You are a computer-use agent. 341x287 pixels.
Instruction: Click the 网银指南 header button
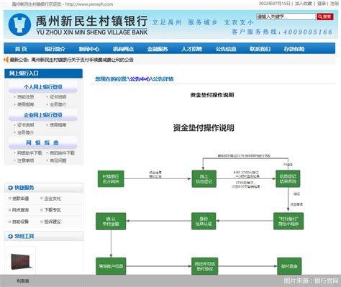click(43, 143)
